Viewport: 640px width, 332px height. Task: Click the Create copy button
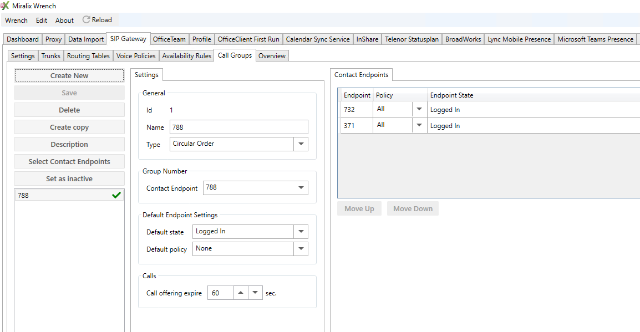click(x=69, y=127)
